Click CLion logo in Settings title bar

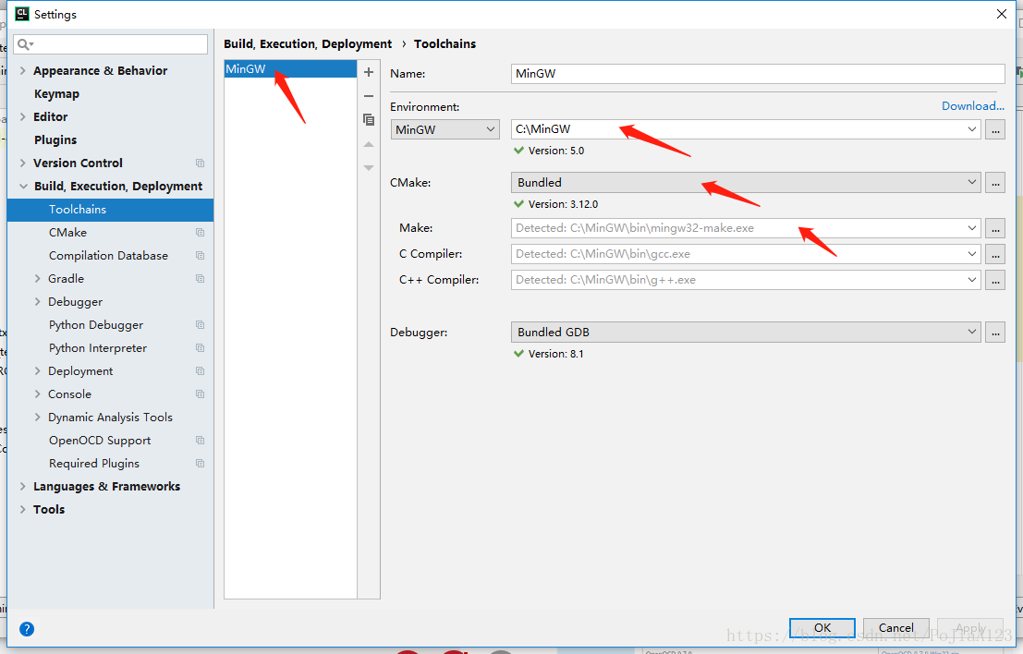[21, 14]
